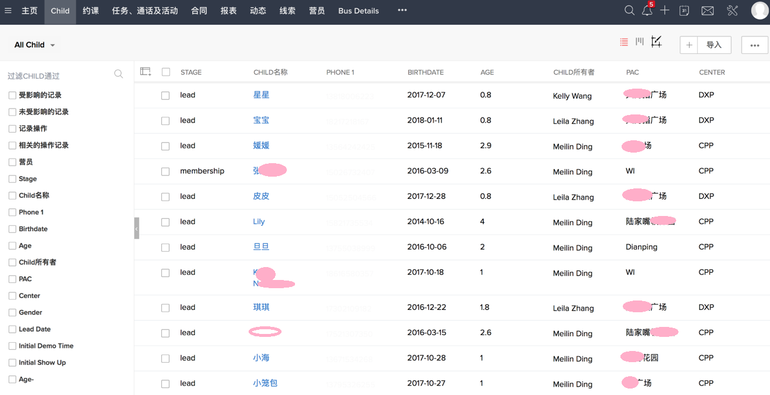The height and width of the screenshot is (395, 770).
Task: Open the setup tools icon
Action: click(732, 11)
